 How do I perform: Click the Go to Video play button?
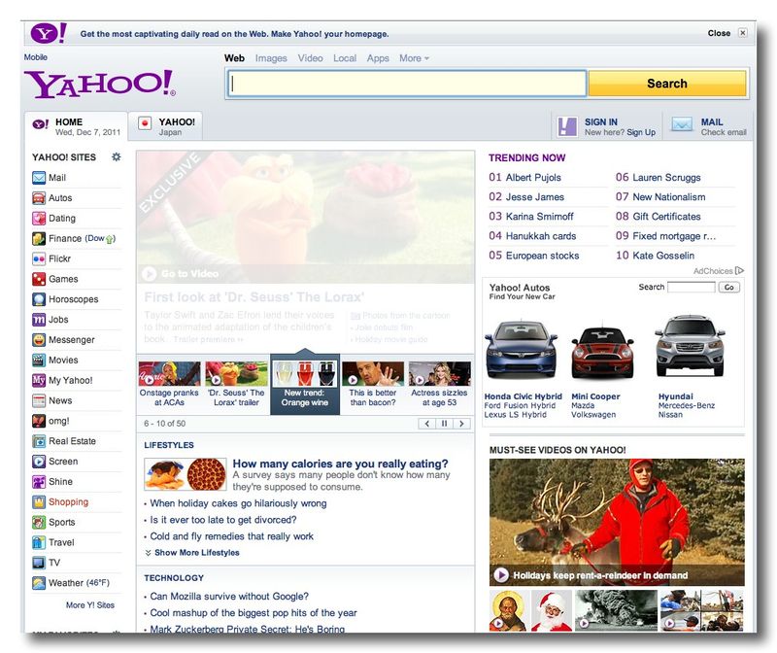pos(150,274)
